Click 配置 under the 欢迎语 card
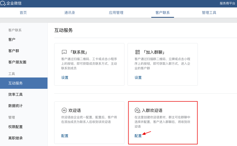The height and width of the screenshot is (146, 237). point(65,136)
